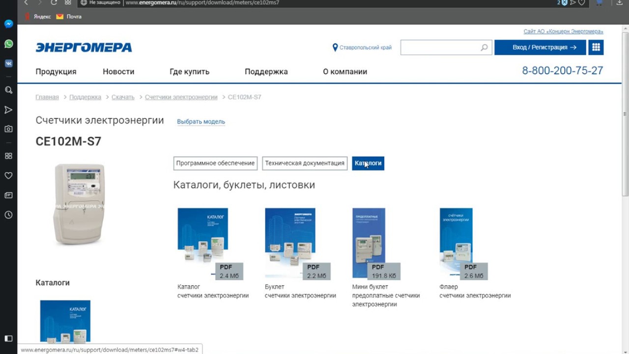Screen dimensions: 629x354
Task: Click the browser address bar URL
Action: (x=202, y=2)
